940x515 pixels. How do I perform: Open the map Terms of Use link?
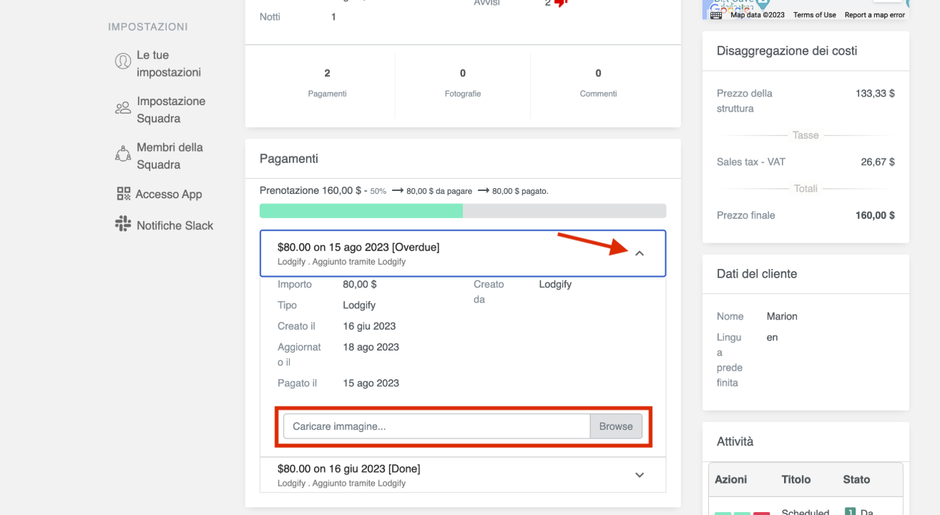(814, 15)
